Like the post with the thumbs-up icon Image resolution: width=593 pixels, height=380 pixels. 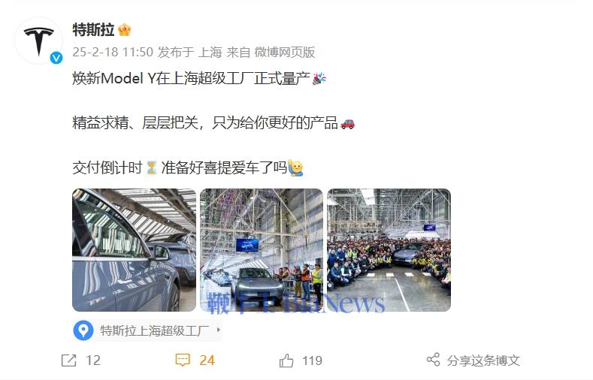tap(286, 360)
